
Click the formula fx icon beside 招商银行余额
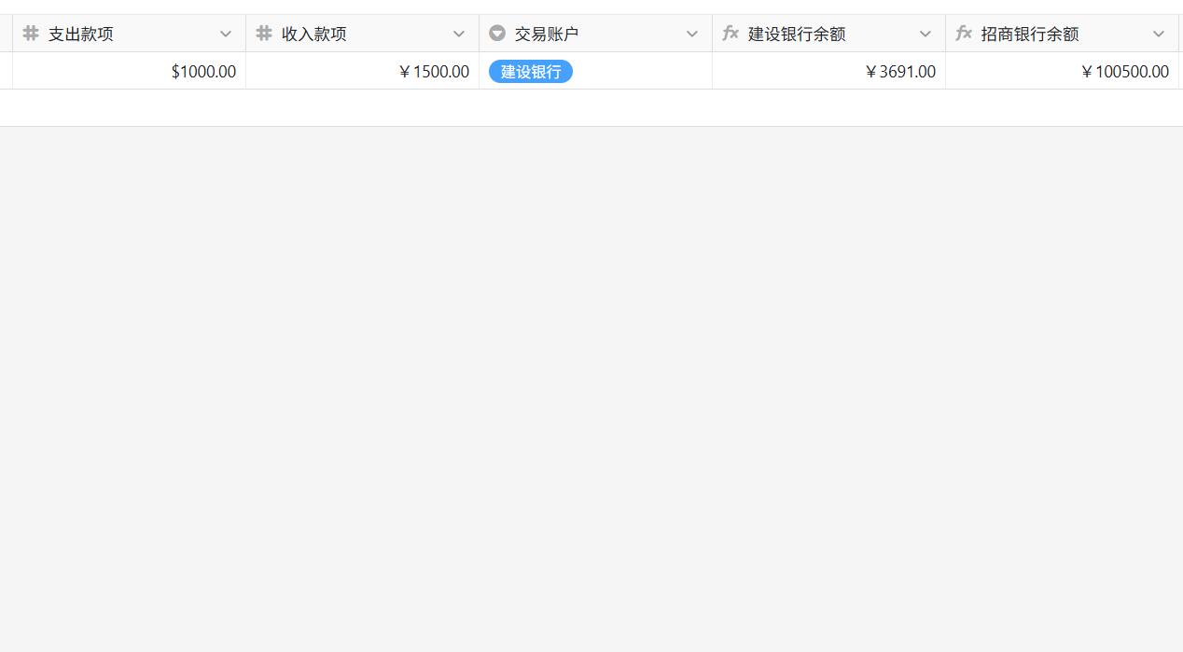coord(964,34)
